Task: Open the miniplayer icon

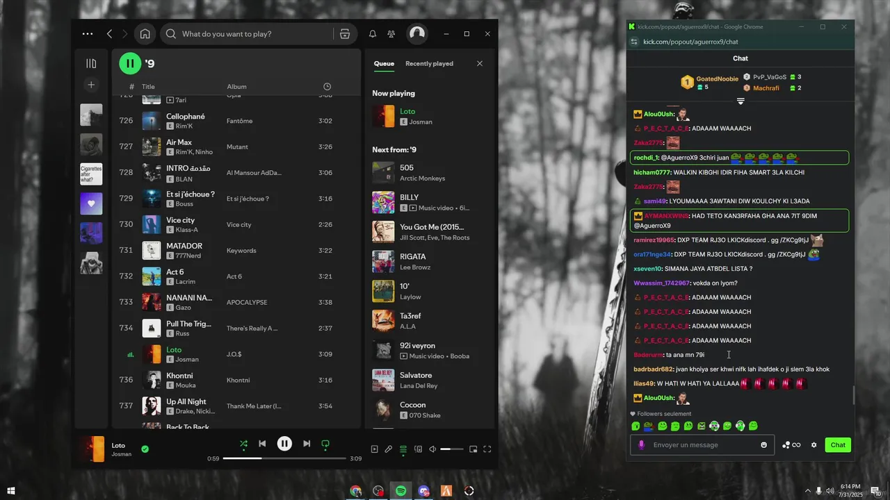Action: [x=473, y=449]
